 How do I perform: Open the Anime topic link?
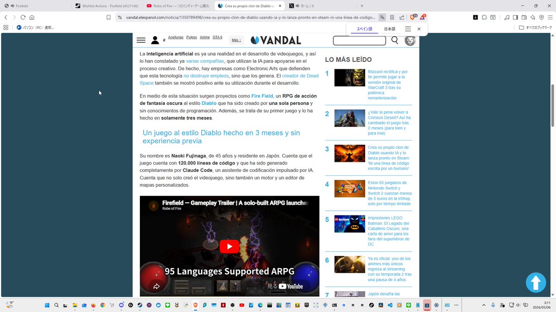[205, 37]
